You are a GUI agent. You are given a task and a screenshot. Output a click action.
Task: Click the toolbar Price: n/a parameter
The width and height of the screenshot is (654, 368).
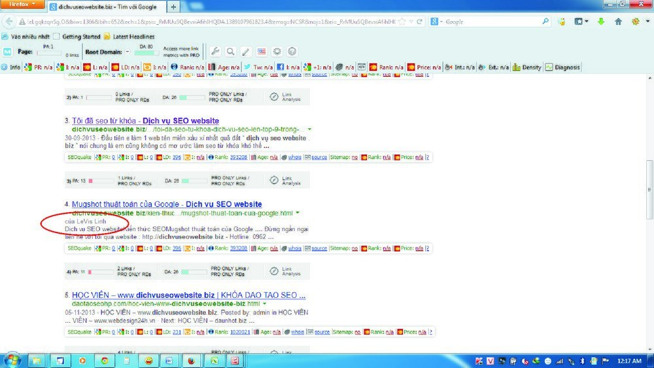[x=424, y=67]
